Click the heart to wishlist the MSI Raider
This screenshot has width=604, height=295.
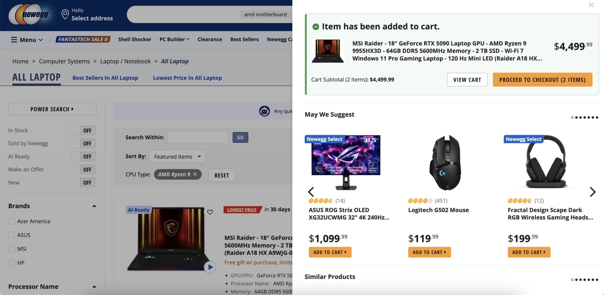211,212
